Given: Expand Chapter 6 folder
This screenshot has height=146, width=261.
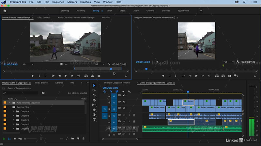Looking at the screenshot, I should pyautogui.click(x=13, y=120).
